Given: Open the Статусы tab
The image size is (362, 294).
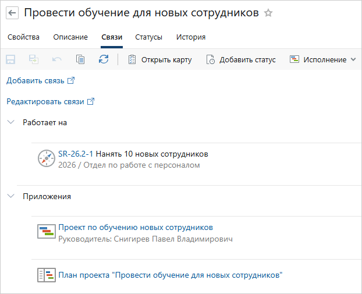Looking at the screenshot, I should (149, 37).
